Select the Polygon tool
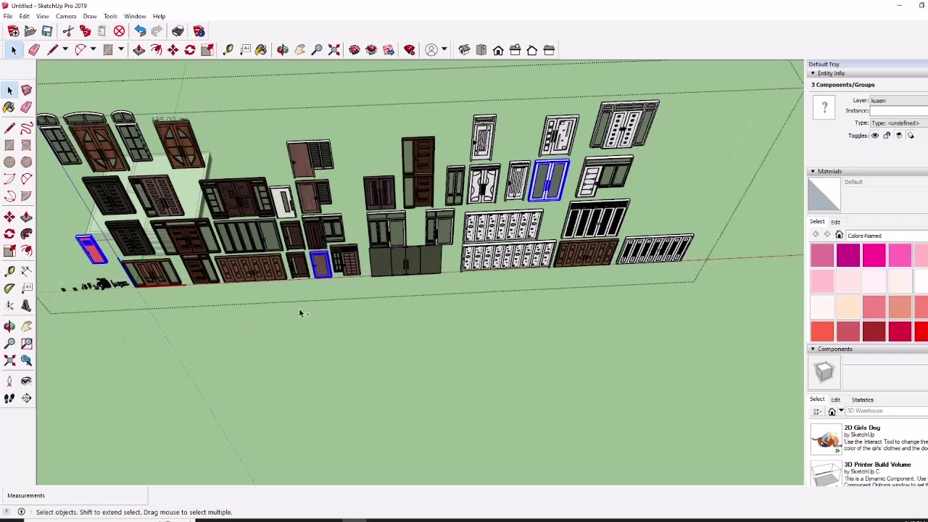Viewport: 928px width, 522px height. [26, 162]
